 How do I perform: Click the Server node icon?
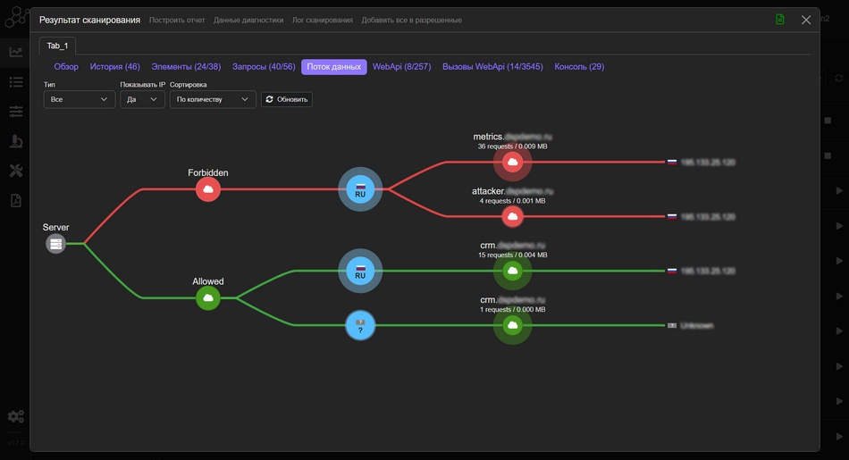click(55, 244)
